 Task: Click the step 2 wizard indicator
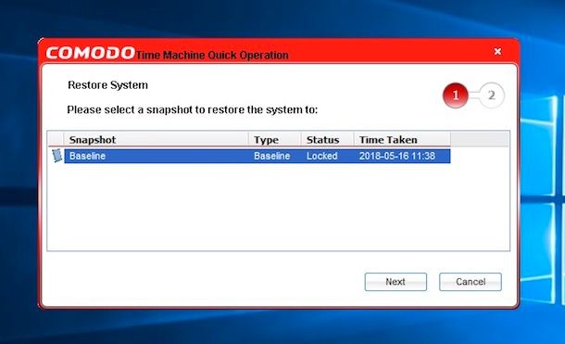pyautogui.click(x=492, y=96)
